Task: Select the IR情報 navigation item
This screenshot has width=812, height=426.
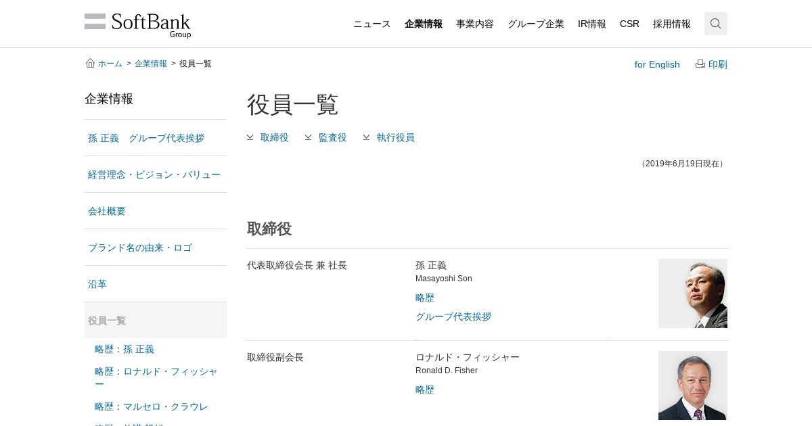Action: (x=591, y=24)
